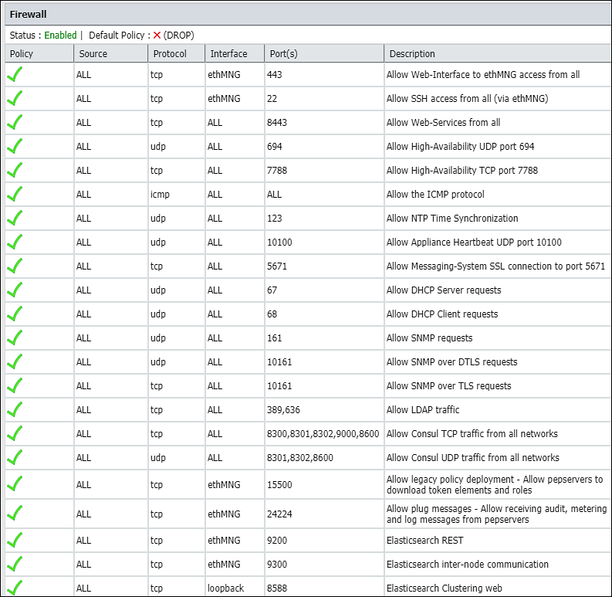Click the checkmark for LDAP traffic rule

pos(15,409)
